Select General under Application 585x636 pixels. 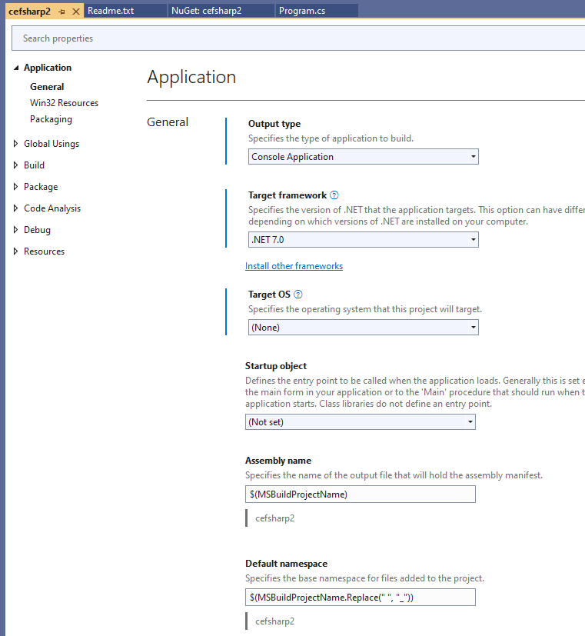click(47, 87)
